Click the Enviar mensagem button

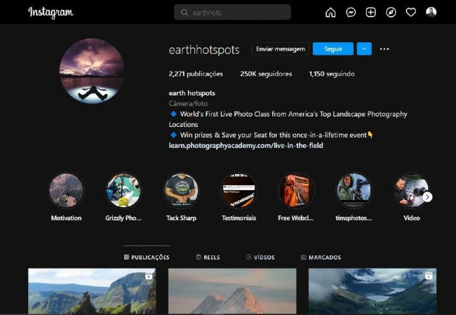tap(281, 49)
